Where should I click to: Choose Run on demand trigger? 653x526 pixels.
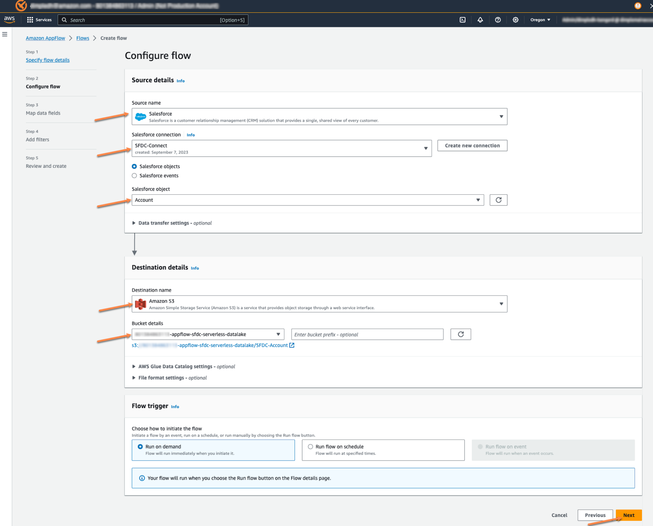coord(140,447)
